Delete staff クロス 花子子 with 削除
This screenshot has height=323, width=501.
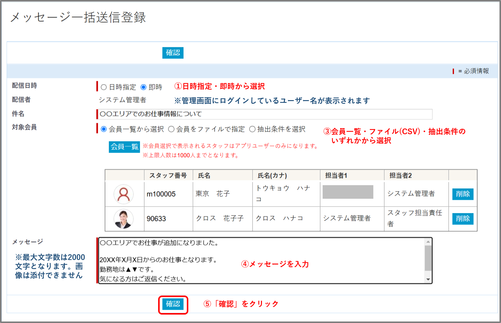(x=463, y=219)
